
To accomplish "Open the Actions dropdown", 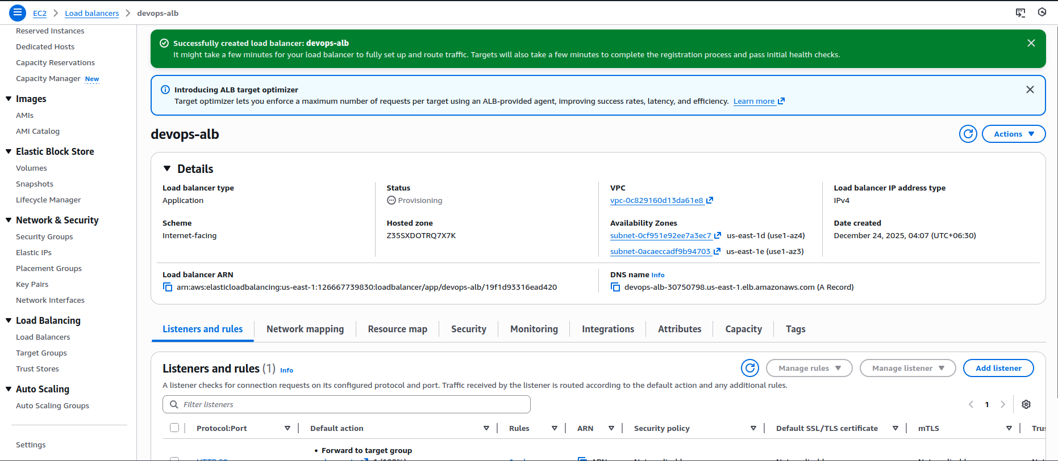I will click(1014, 134).
